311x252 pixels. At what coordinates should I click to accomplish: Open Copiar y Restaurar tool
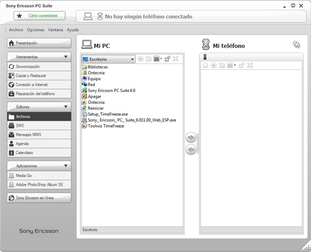click(39, 76)
